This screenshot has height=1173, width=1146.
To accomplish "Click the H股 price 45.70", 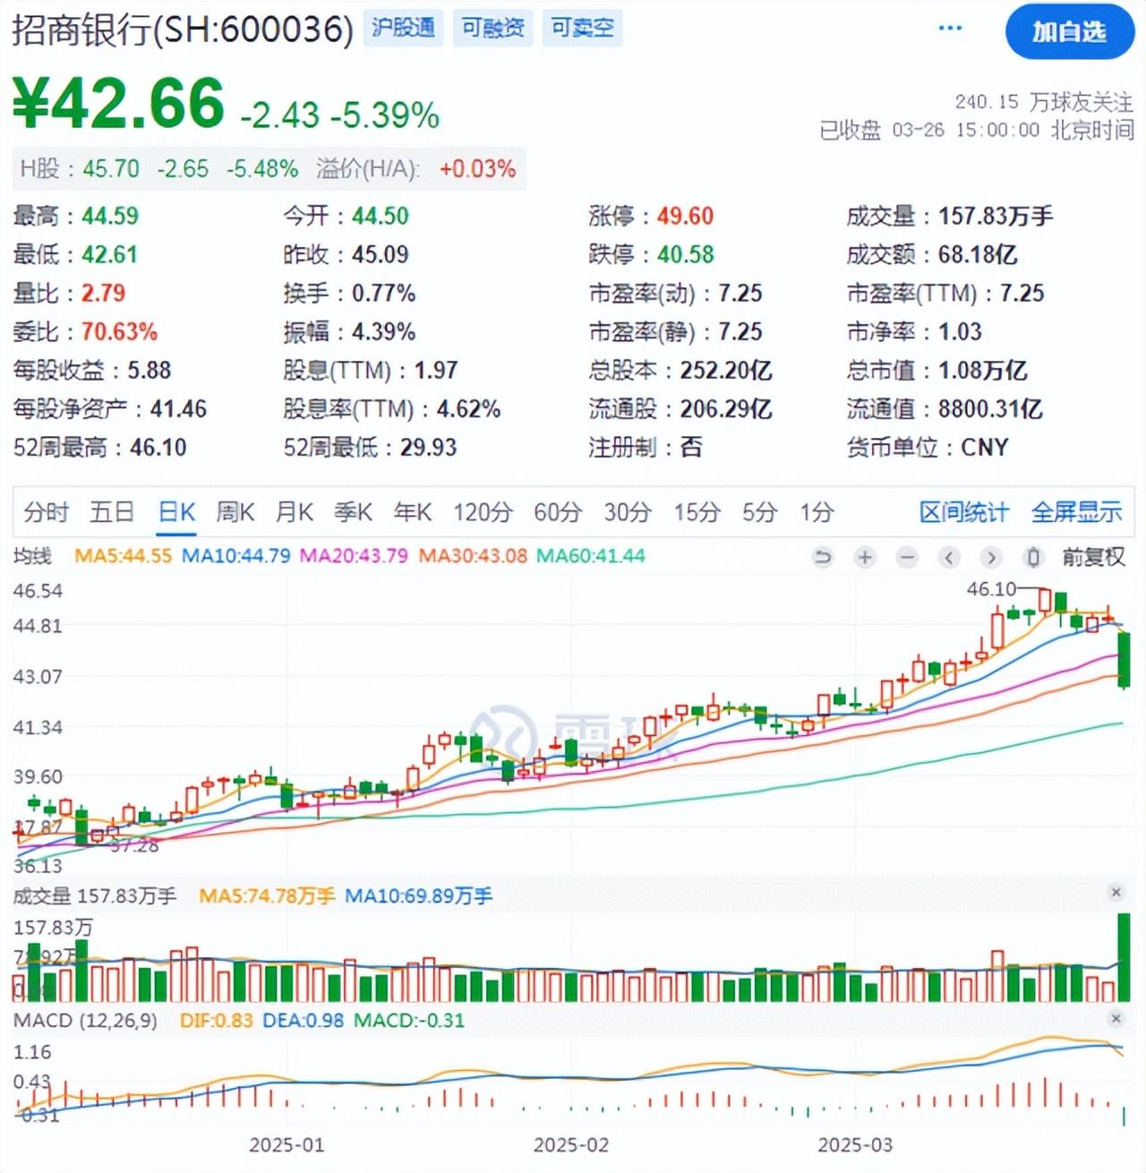I will click(x=112, y=168).
